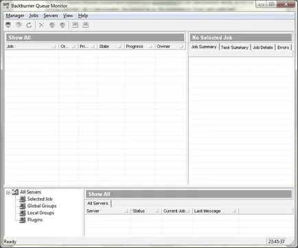The width and height of the screenshot is (298, 248).
Task: Click the icon beside Selected Job
Action: coord(23,199)
